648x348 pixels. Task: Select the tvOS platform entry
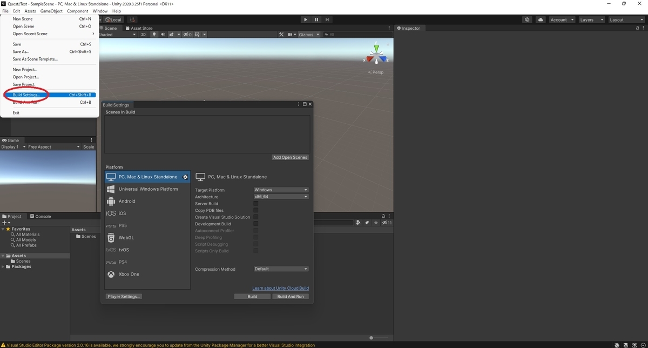coord(147,250)
